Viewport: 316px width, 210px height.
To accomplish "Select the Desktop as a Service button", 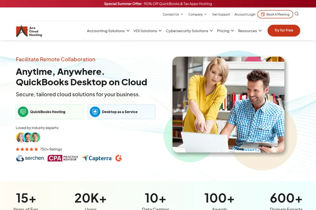I will coord(121,112).
